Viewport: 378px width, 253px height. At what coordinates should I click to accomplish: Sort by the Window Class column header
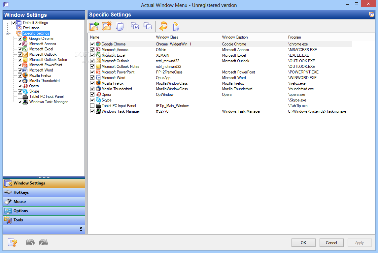pyautogui.click(x=187, y=37)
